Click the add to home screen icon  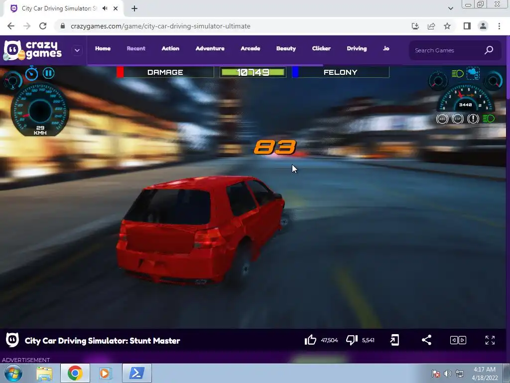pos(394,340)
